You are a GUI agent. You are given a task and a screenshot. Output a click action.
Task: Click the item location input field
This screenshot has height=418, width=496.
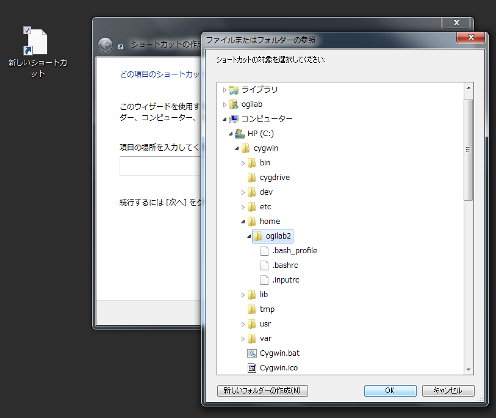160,166
